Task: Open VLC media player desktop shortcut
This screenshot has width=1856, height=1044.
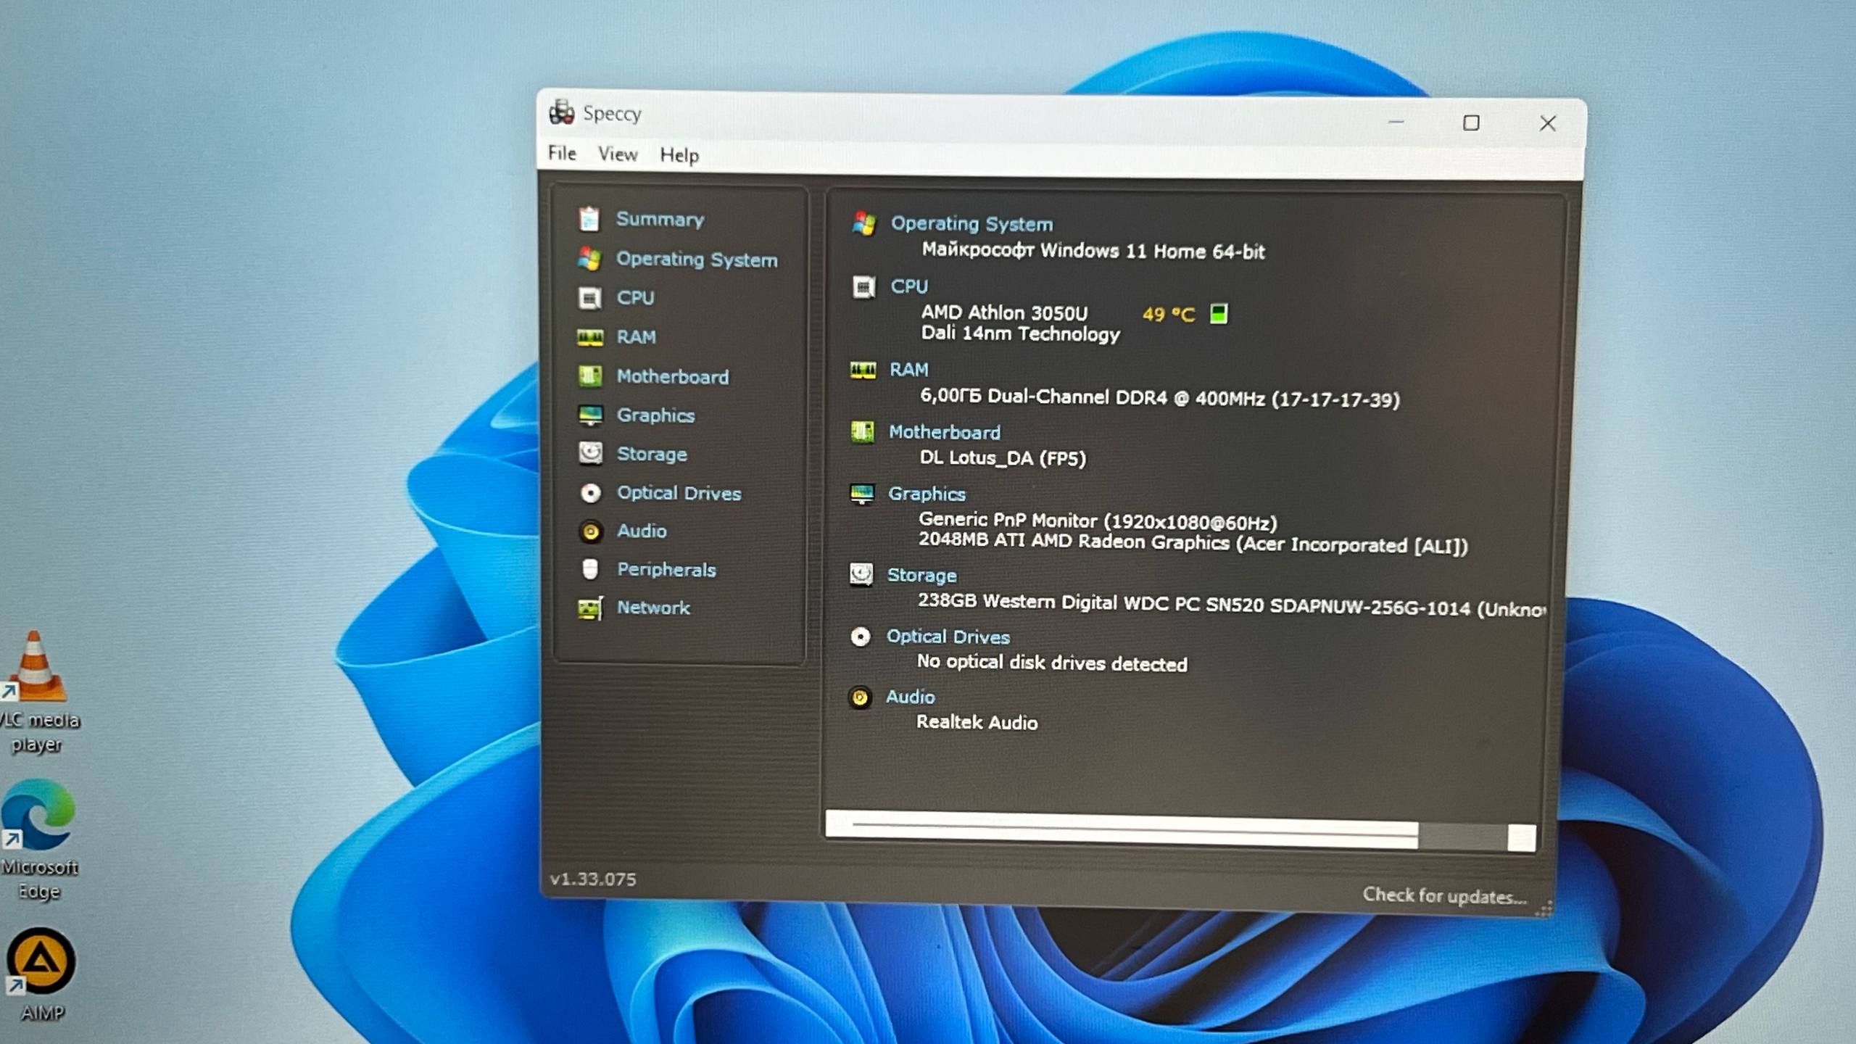Action: click(x=38, y=692)
